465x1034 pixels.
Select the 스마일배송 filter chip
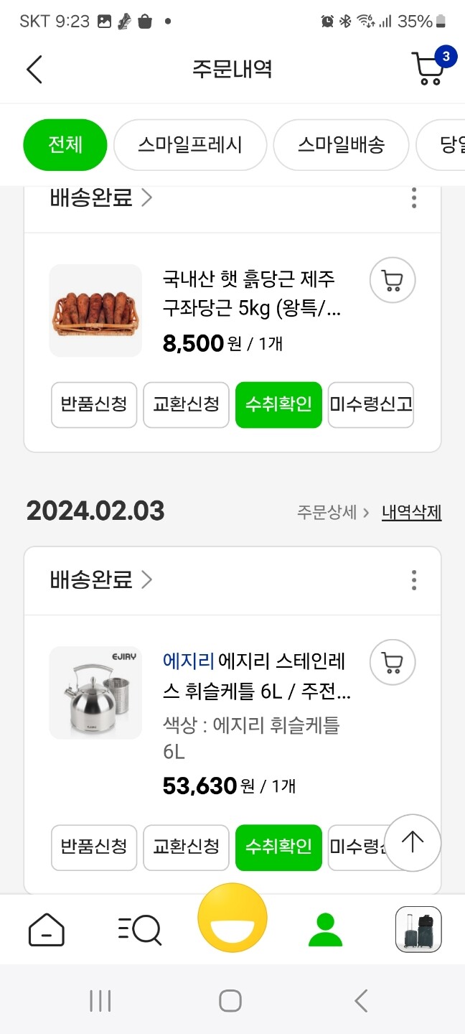(341, 144)
